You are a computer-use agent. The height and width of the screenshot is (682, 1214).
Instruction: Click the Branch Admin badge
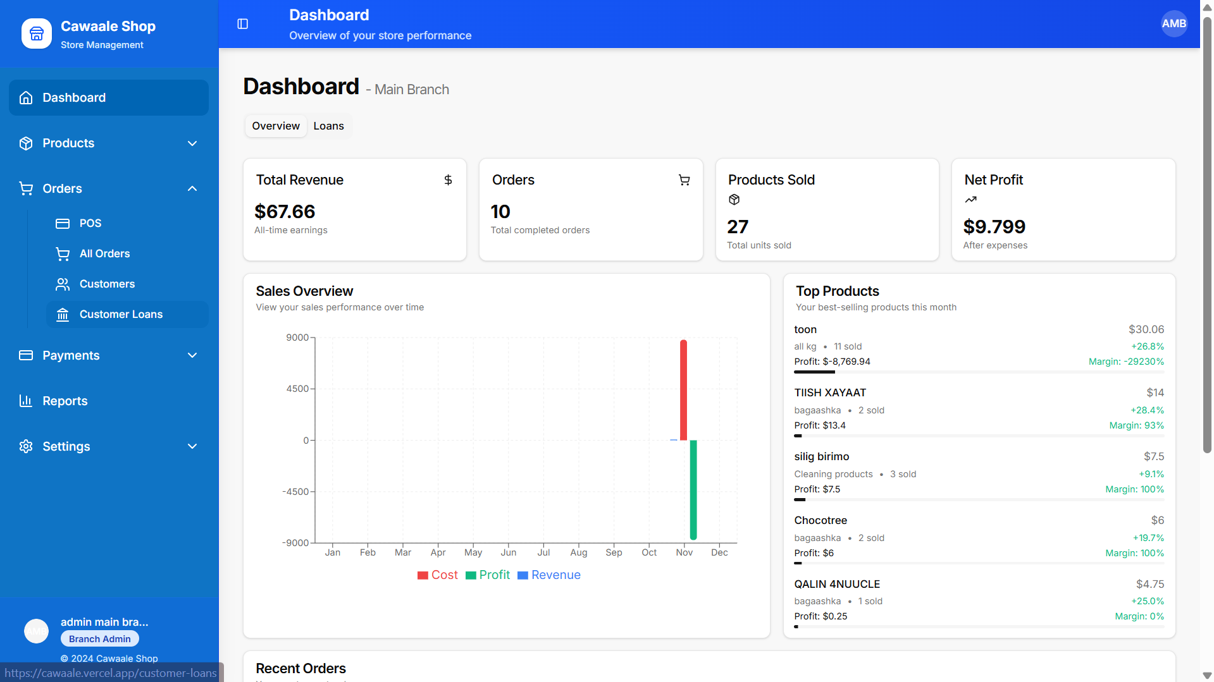click(x=99, y=638)
